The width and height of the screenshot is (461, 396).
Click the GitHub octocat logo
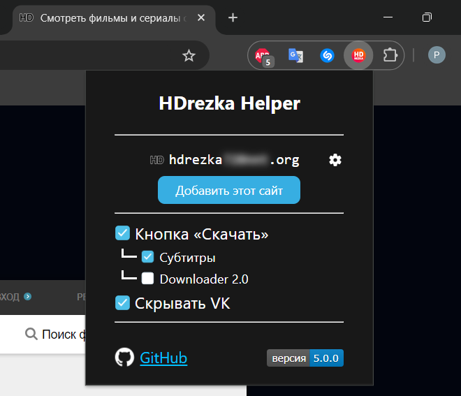click(124, 357)
